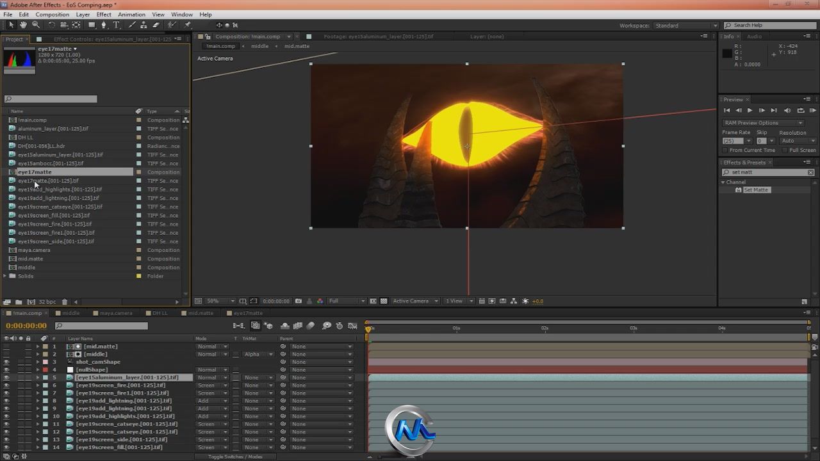Screen dimensions: 820x461
Task: Open the Animation menu
Action: [x=131, y=14]
